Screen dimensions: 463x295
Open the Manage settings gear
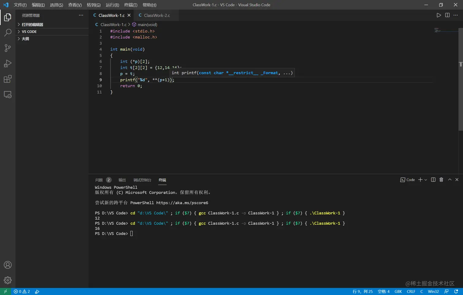pos(8,280)
